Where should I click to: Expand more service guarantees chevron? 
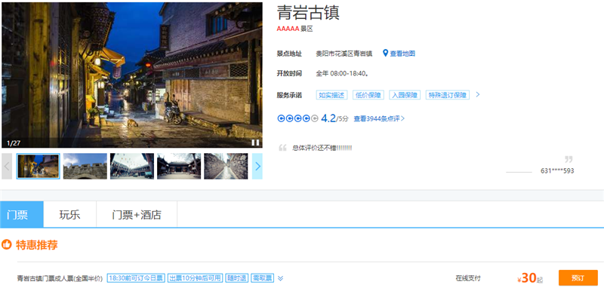coord(478,94)
